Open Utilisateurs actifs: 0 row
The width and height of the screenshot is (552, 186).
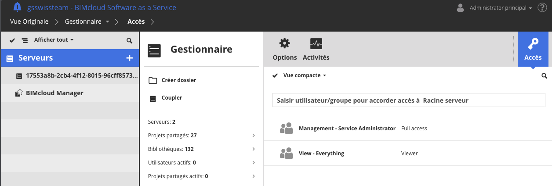(x=202, y=163)
